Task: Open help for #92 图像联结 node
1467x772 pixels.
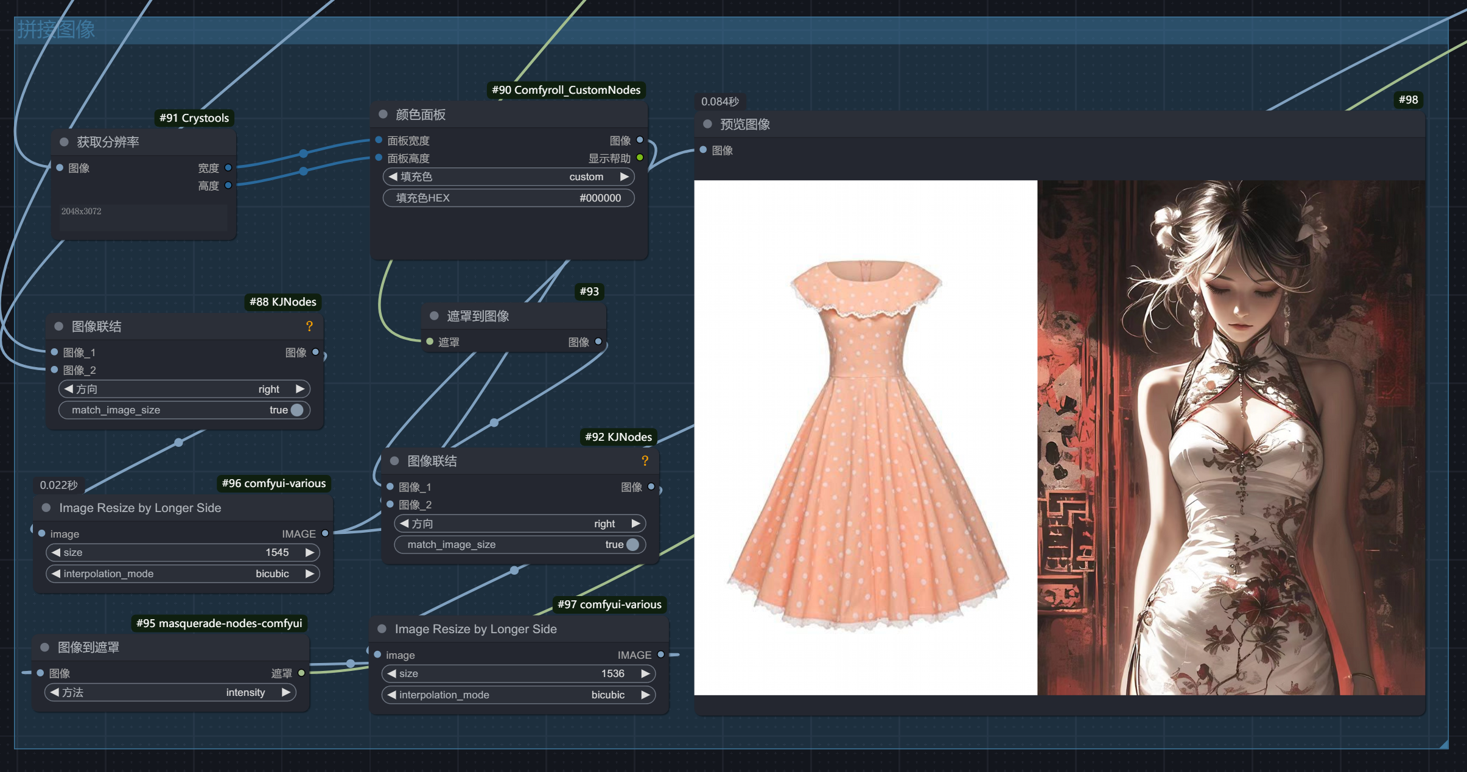Action: [x=645, y=461]
